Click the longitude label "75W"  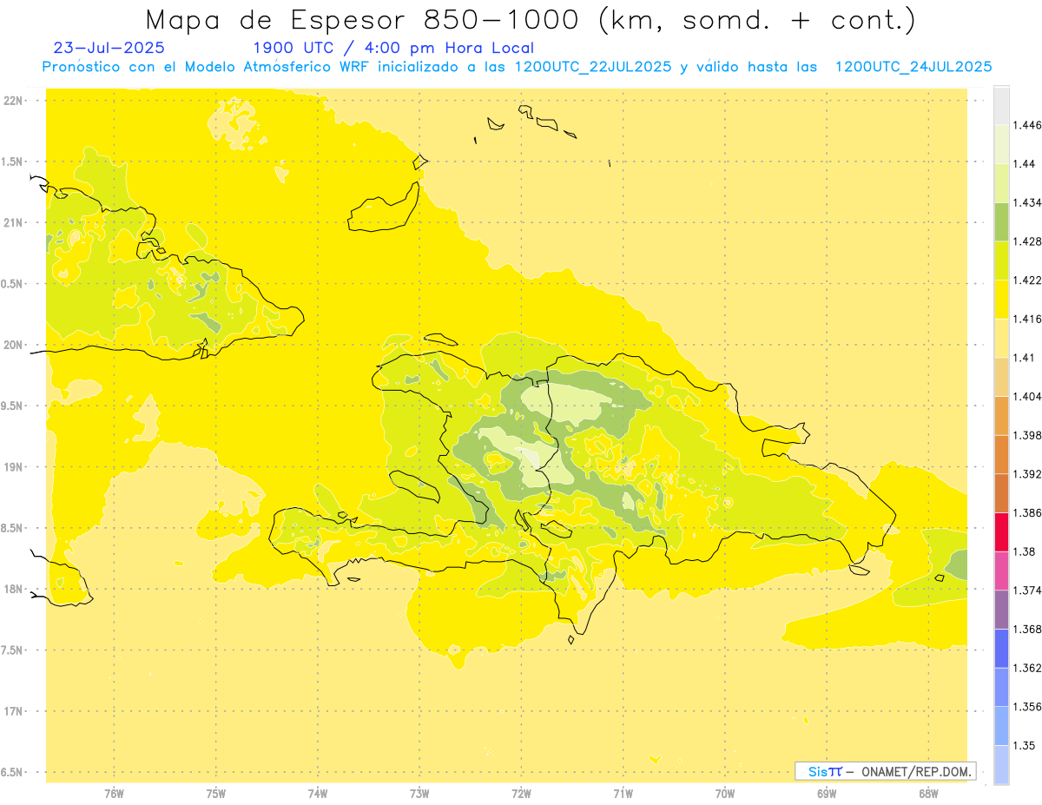pos(216,795)
